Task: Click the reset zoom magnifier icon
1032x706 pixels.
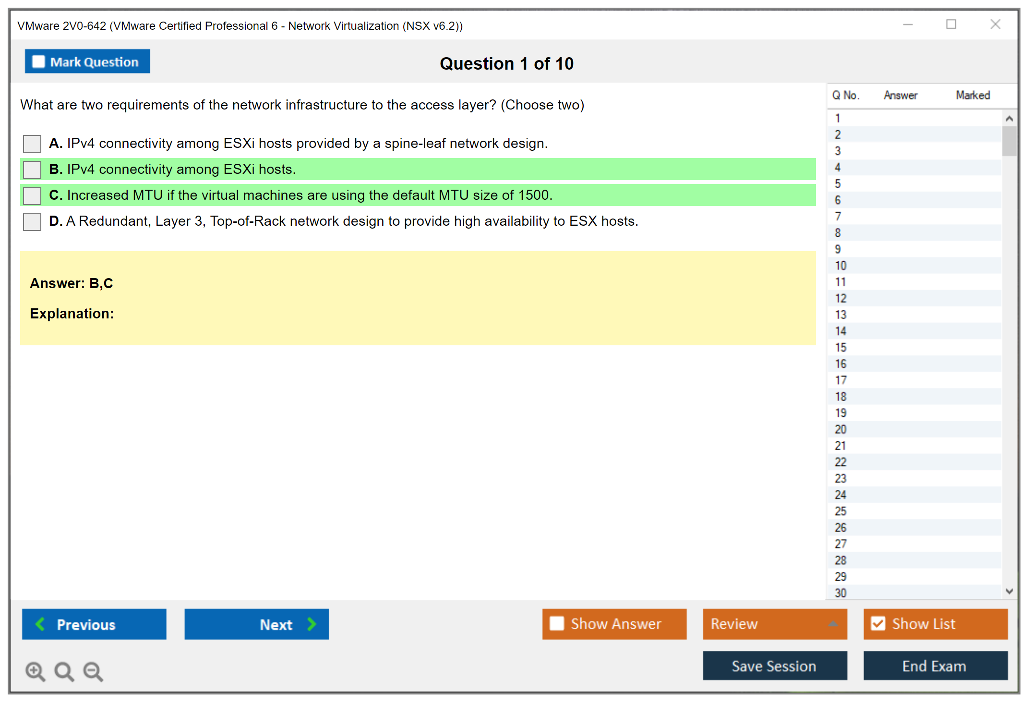Action: click(x=64, y=671)
